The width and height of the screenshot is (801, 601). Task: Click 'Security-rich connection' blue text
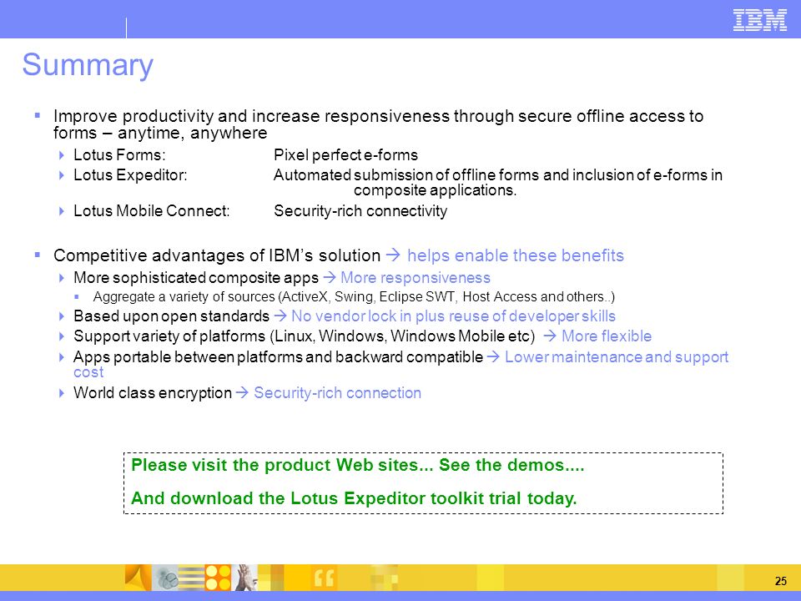tap(338, 393)
